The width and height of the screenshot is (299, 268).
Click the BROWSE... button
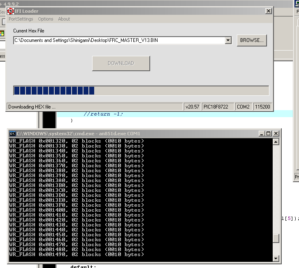pos(252,40)
